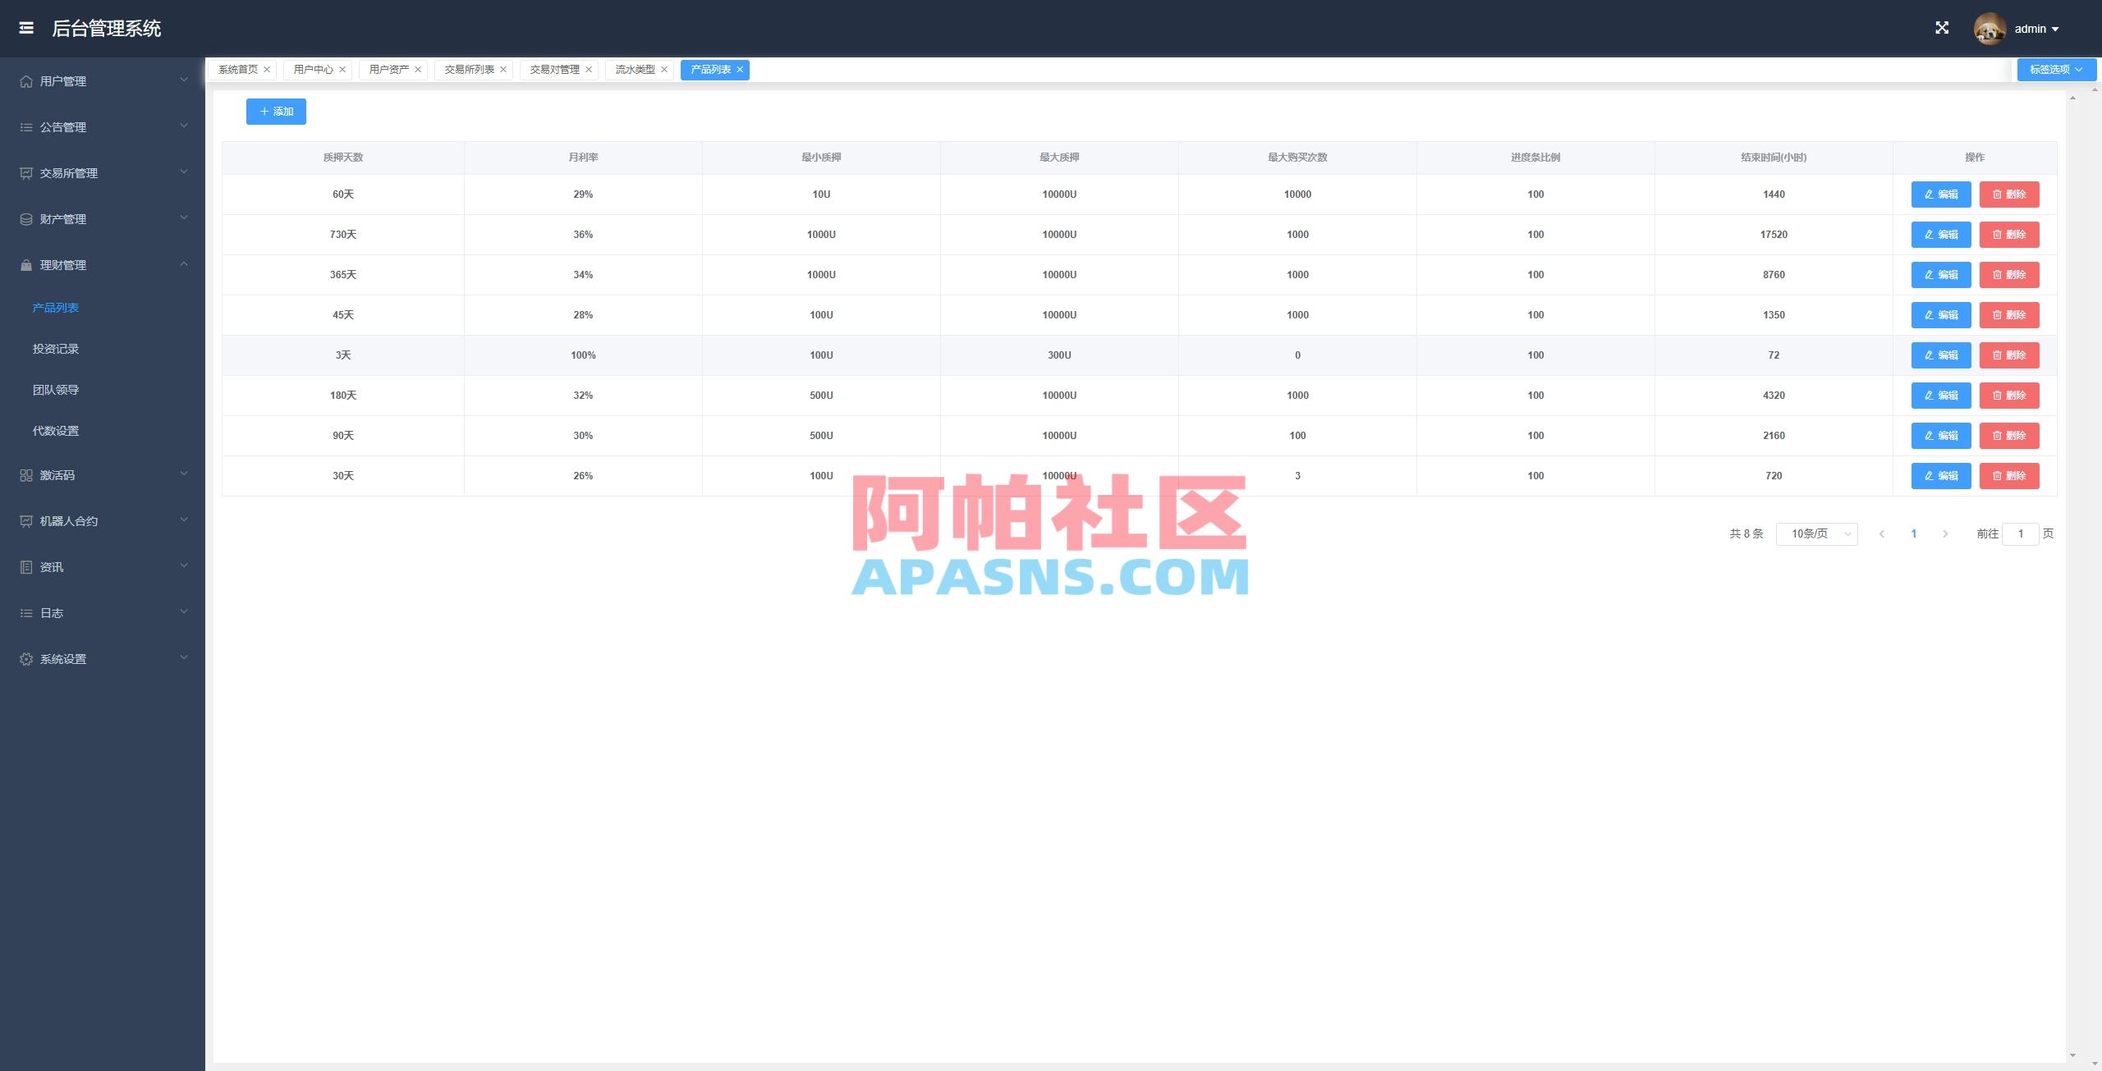Click the next page arrow
Viewport: 2102px width, 1071px height.
(x=1945, y=533)
